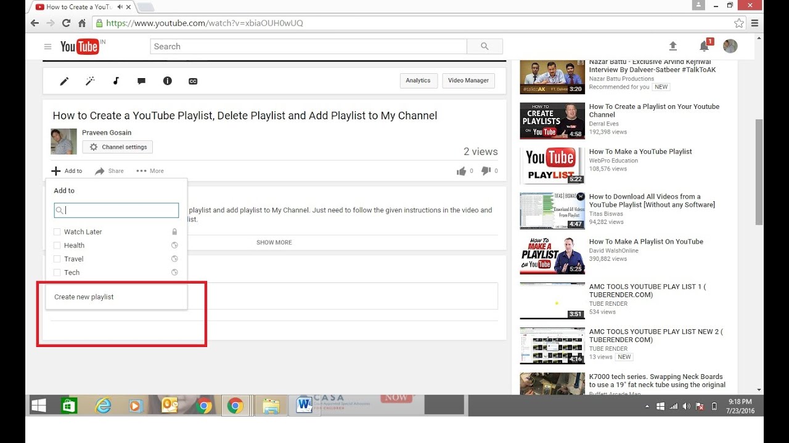Screen dimensions: 789x443
Task: Open AMC TOOLS YOUTUBE PLAY LIST 1 video
Action: 647,290
